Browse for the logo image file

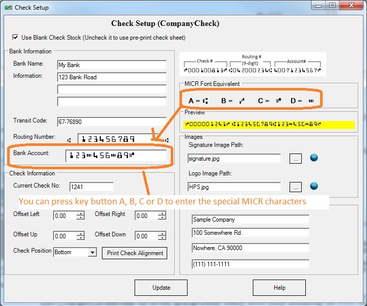pos(296,187)
